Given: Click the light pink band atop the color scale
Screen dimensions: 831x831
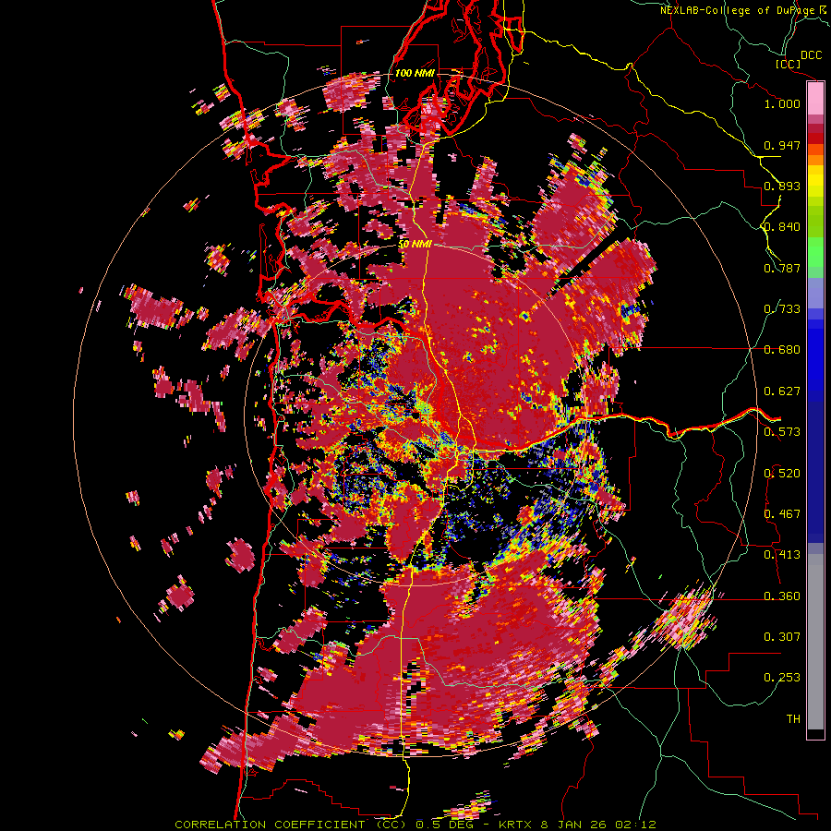Looking at the screenshot, I should pyautogui.click(x=815, y=99).
